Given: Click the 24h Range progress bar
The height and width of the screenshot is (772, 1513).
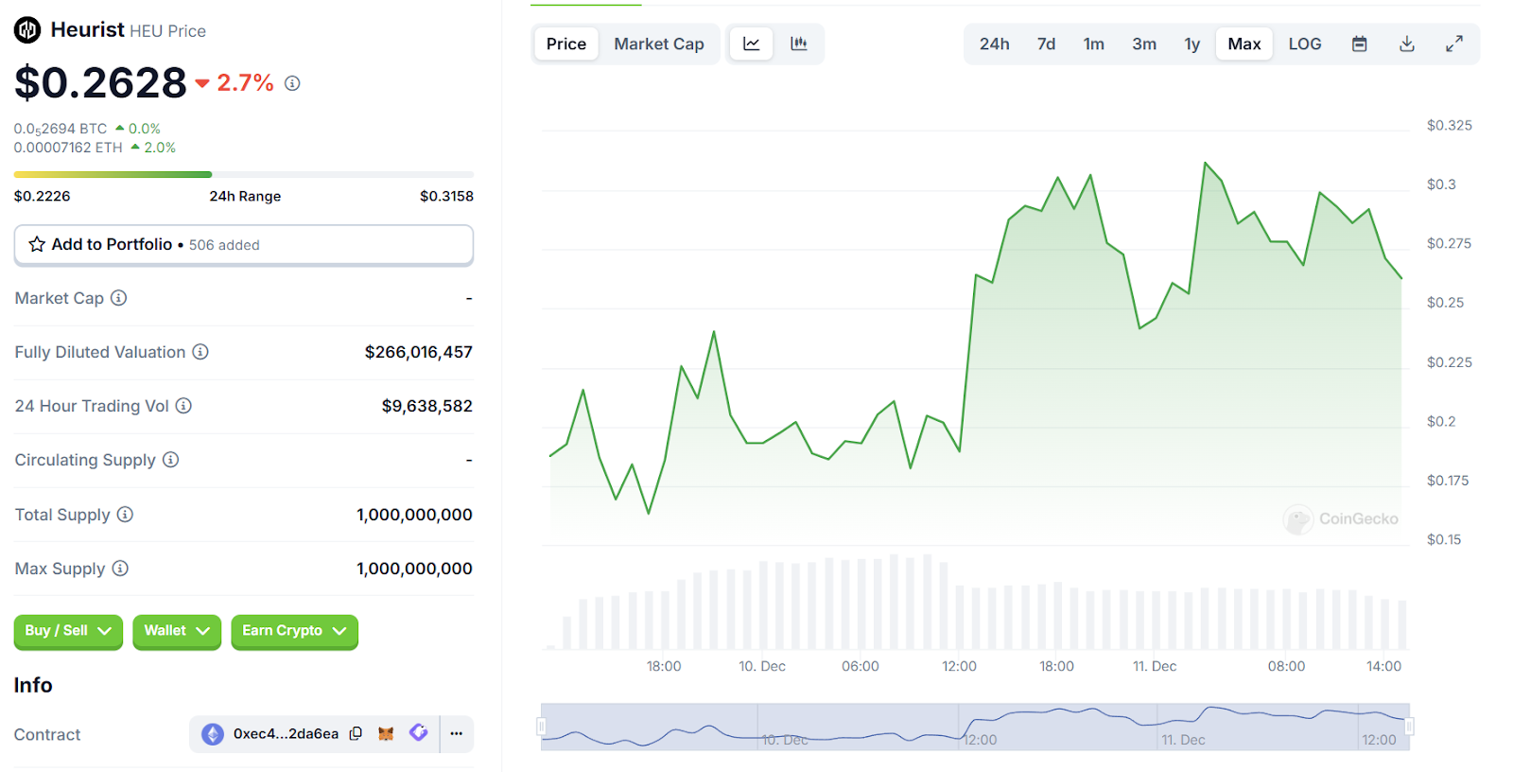Looking at the screenshot, I should (x=244, y=174).
